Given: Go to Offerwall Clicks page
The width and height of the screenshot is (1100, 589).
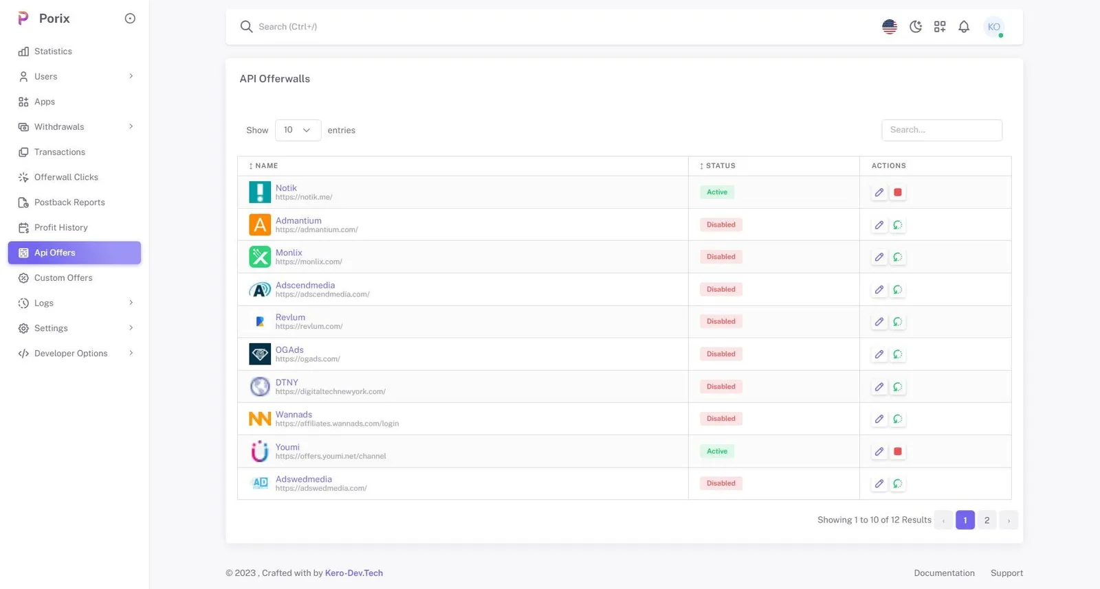Looking at the screenshot, I should pos(74,177).
